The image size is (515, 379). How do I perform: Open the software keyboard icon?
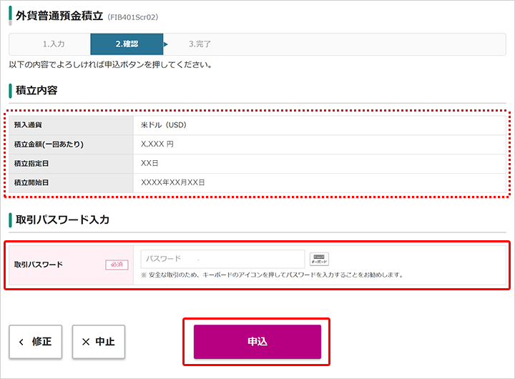pyautogui.click(x=319, y=259)
